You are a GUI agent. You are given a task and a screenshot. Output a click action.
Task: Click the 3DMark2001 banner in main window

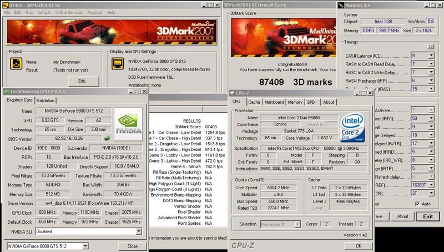point(112,32)
